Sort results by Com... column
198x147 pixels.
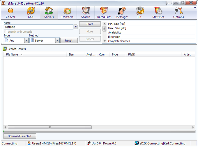(x=103, y=55)
